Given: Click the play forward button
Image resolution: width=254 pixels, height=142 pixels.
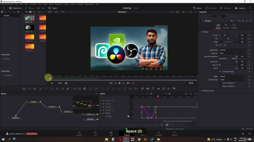Looking at the screenshot, I should tap(123, 83).
